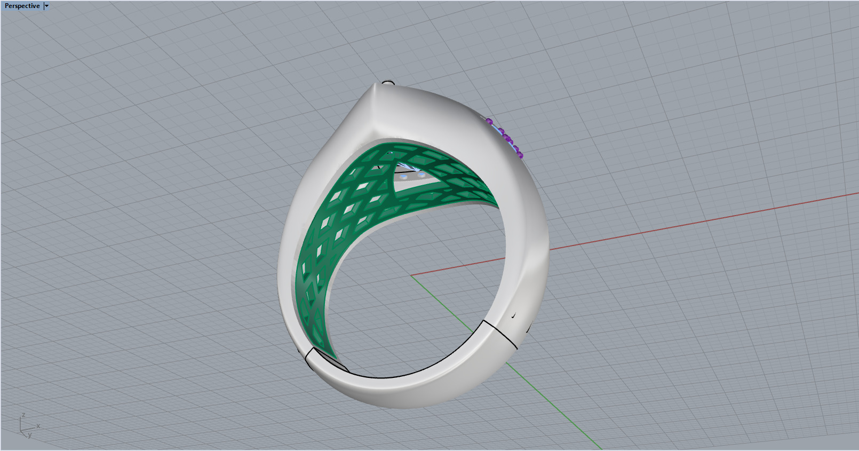The image size is (859, 451).
Task: Click the Perspective viewport title label
Action: (x=22, y=6)
